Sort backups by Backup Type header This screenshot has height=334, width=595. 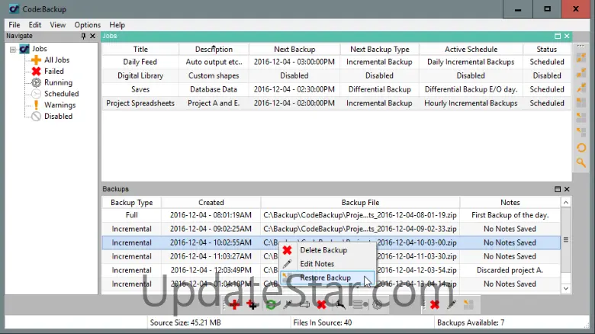[x=132, y=203]
